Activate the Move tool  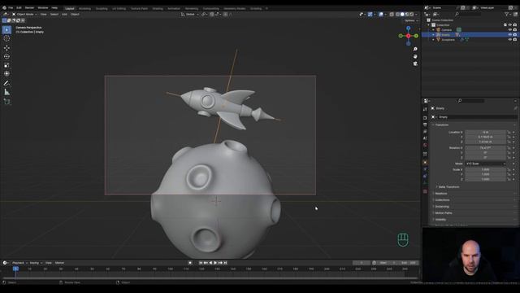6,48
